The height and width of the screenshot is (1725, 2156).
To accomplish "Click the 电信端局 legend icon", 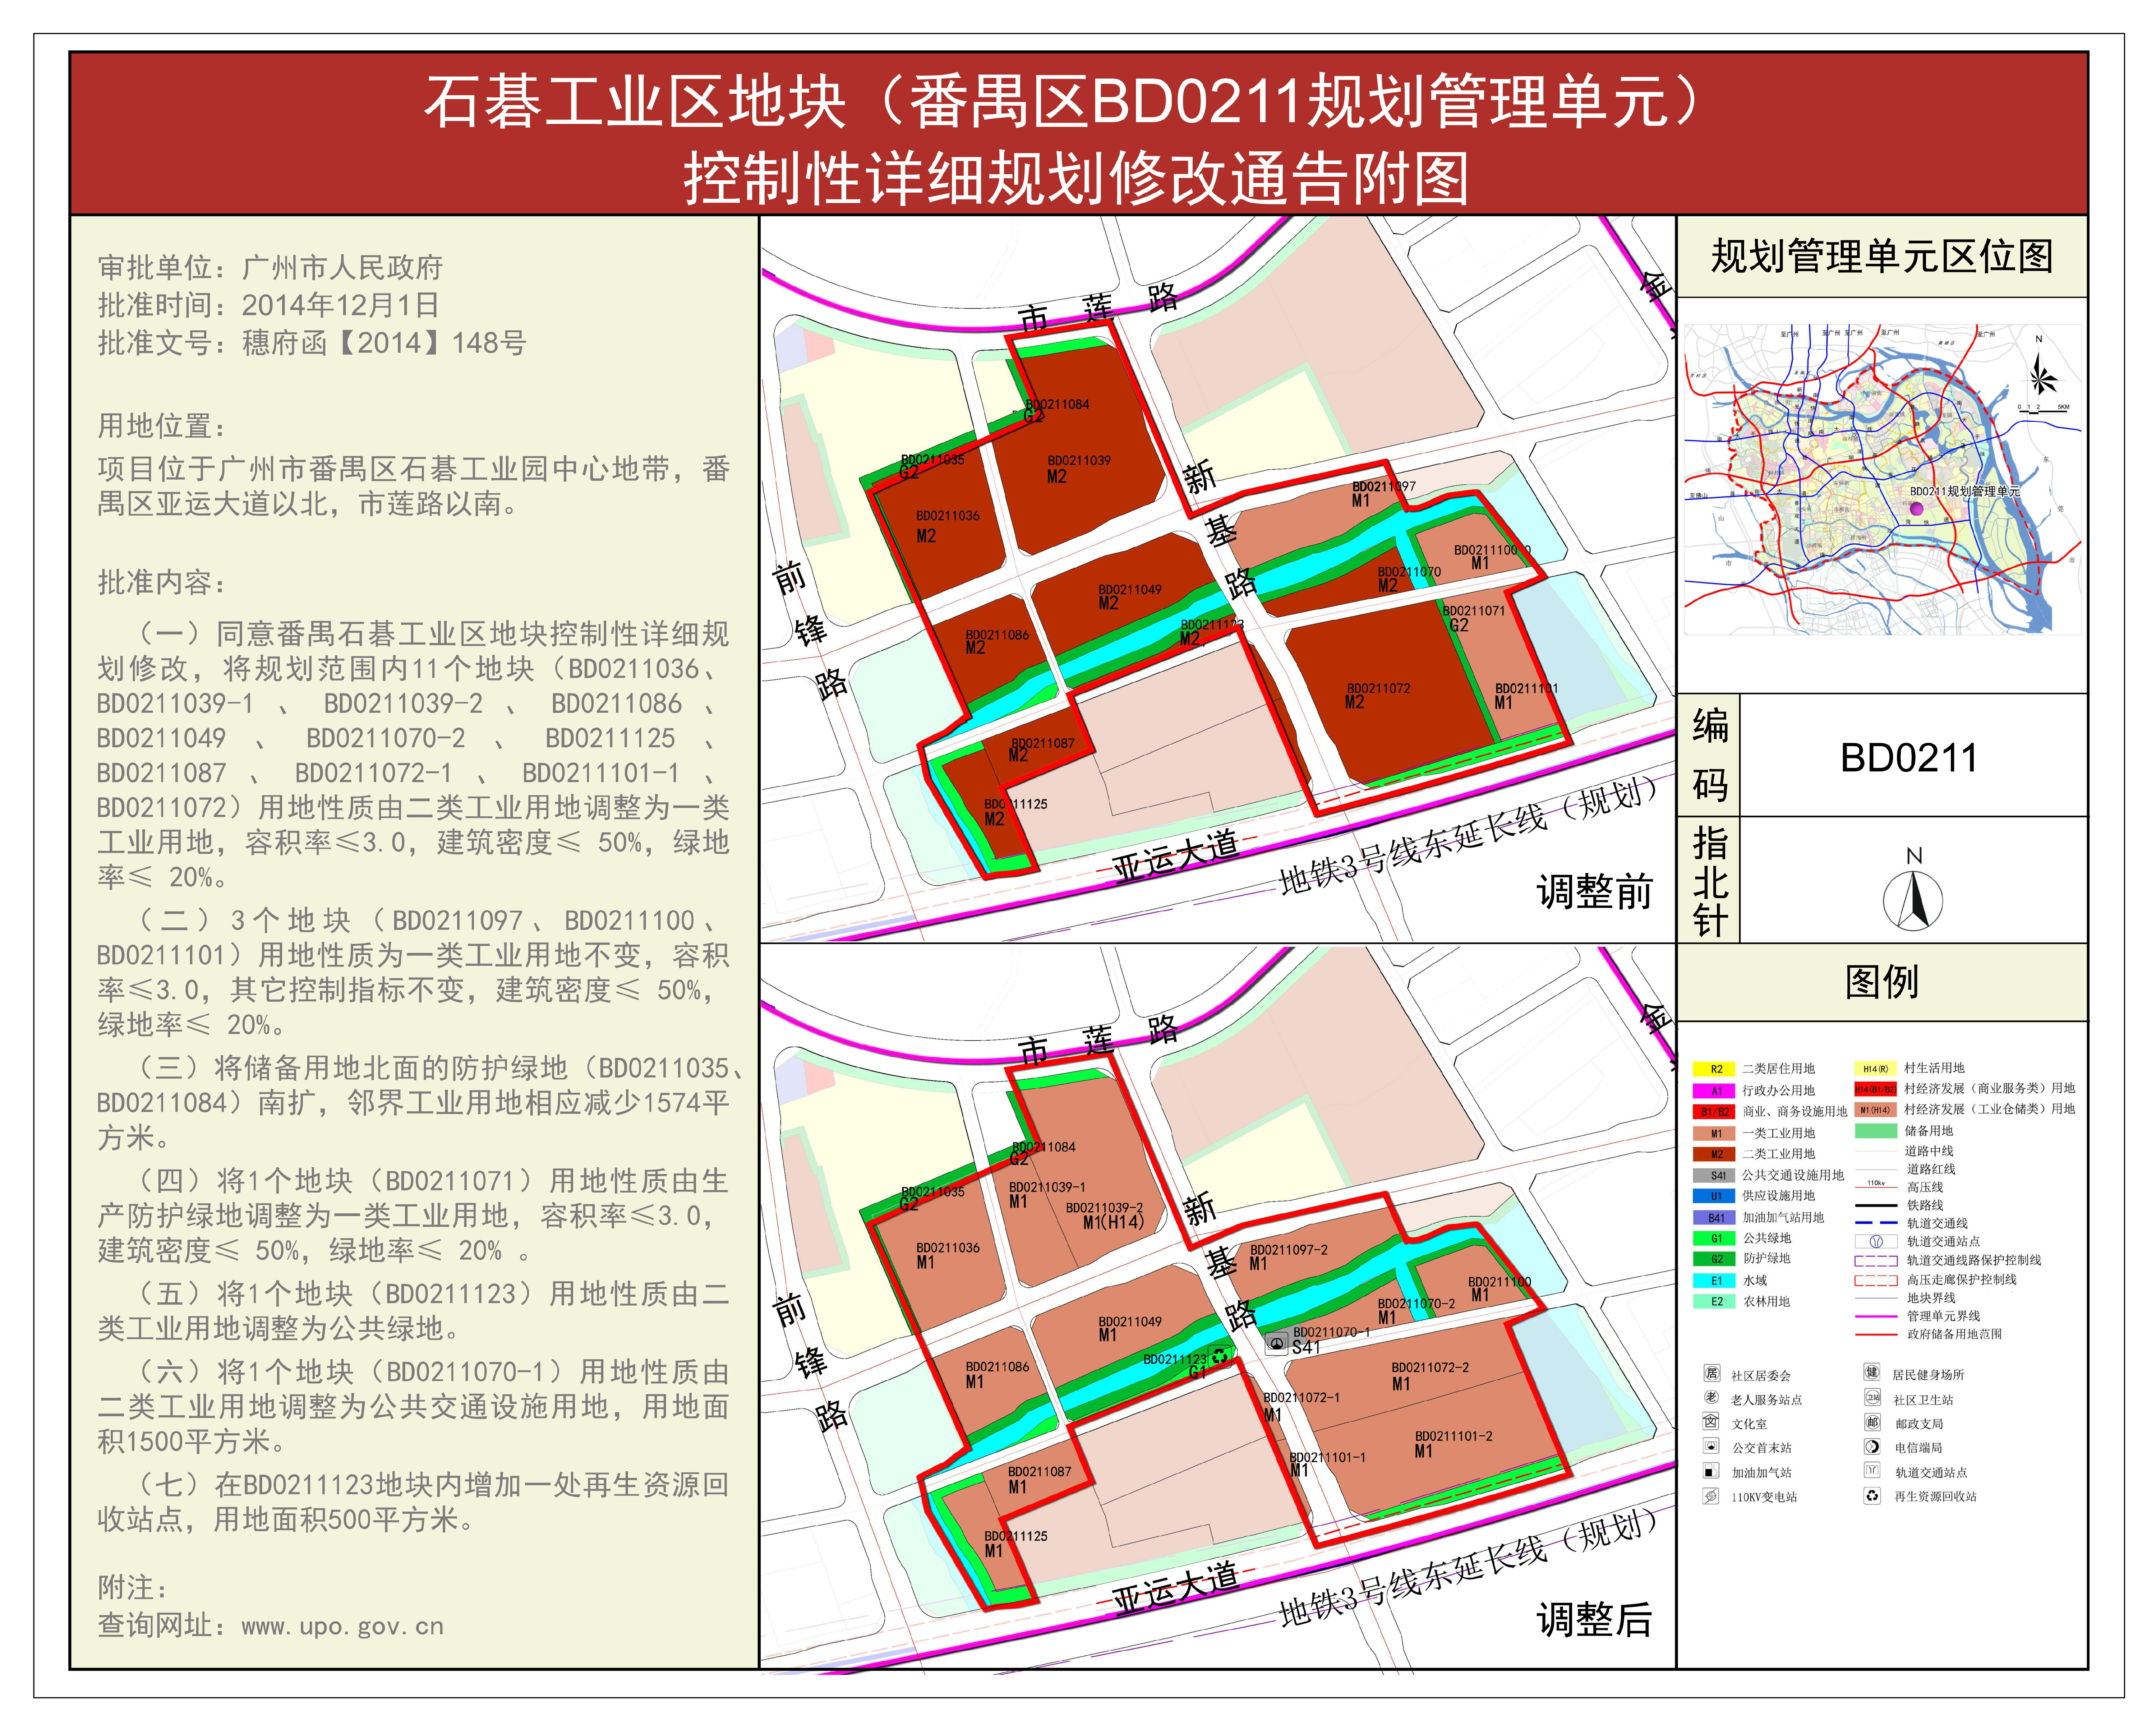I will click(x=1872, y=1446).
